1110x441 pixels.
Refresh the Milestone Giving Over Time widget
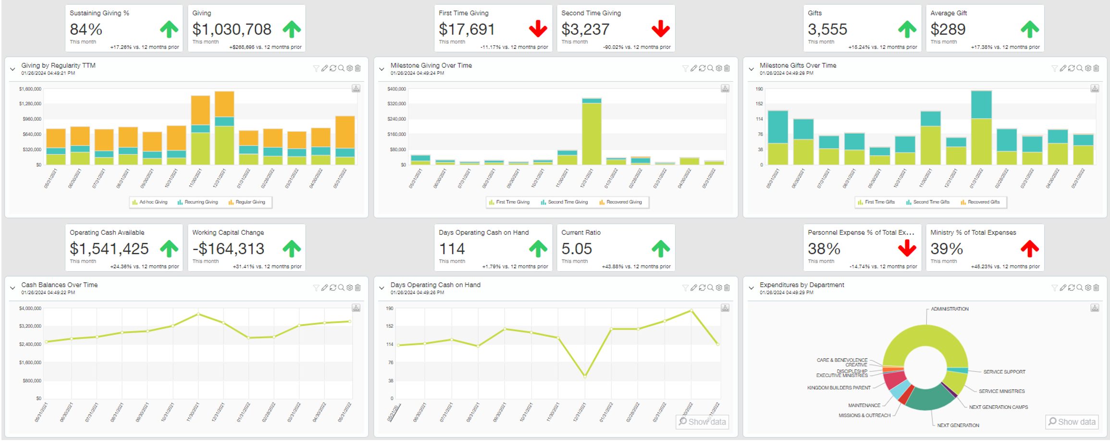click(702, 68)
